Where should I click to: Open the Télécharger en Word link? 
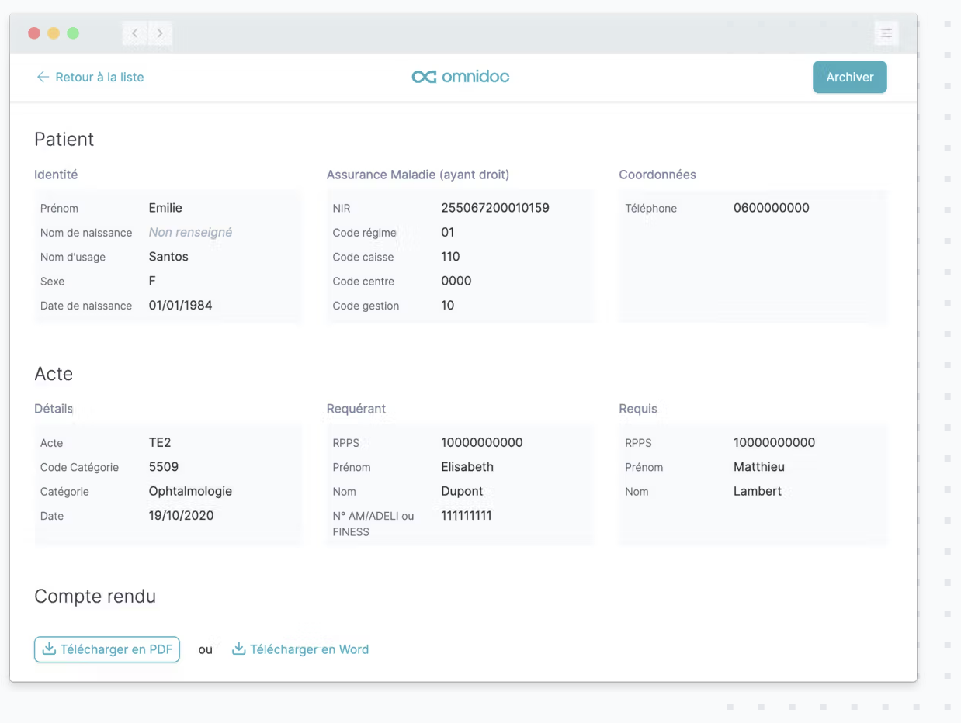point(300,649)
